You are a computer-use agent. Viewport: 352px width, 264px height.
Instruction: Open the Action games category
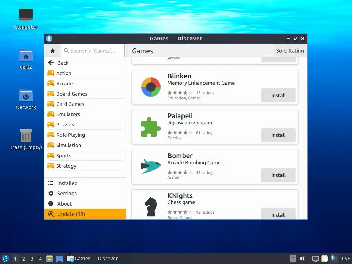[x=85, y=73]
